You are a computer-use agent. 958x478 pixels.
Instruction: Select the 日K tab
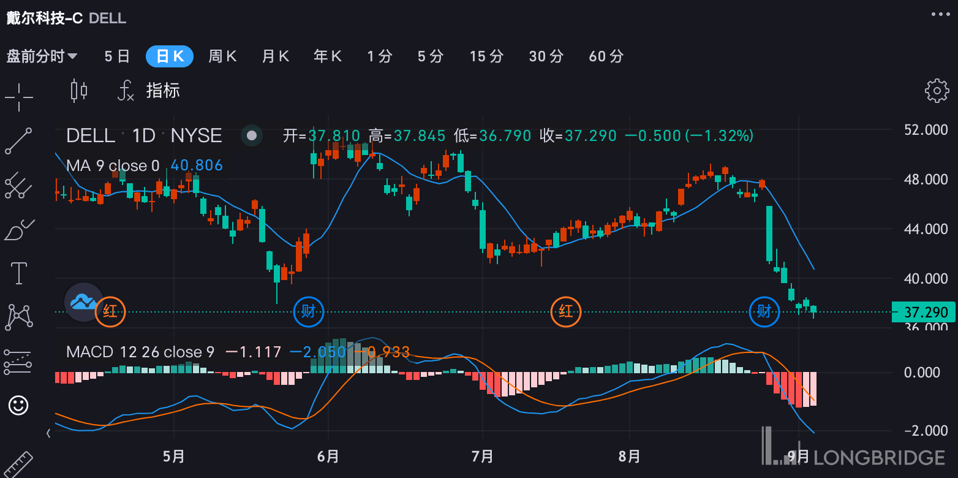tap(170, 56)
